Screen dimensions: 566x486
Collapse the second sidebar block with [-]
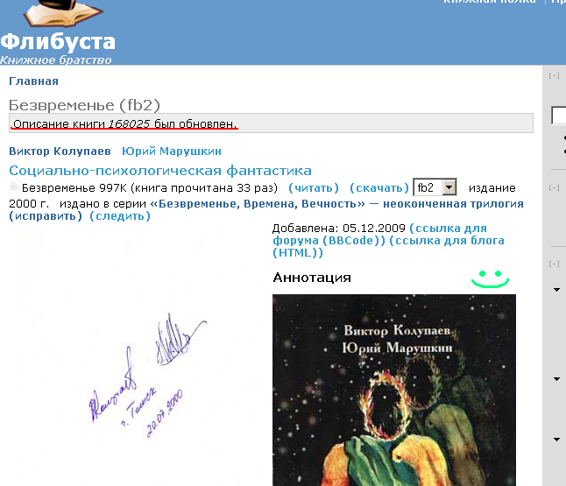point(554,188)
